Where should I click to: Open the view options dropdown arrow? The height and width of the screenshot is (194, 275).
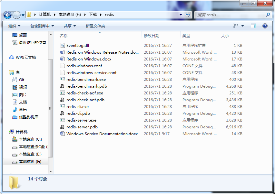pos(242,26)
